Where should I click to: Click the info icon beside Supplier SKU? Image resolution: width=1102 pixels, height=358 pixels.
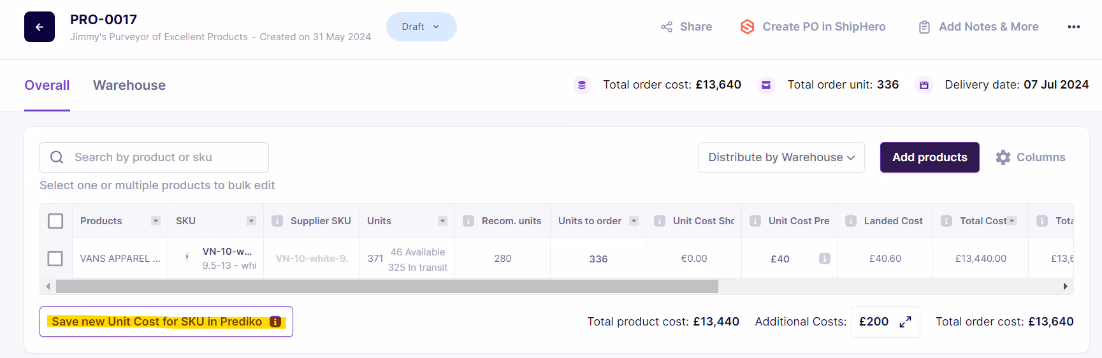[277, 221]
